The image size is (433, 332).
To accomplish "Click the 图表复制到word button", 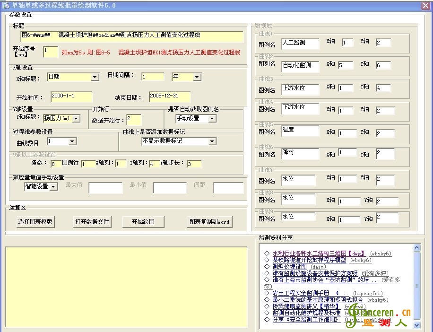I will point(209,221).
